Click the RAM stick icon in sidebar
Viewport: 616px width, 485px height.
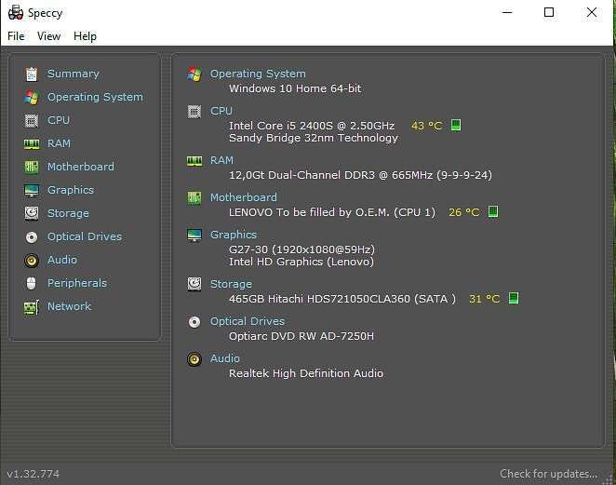click(x=32, y=144)
